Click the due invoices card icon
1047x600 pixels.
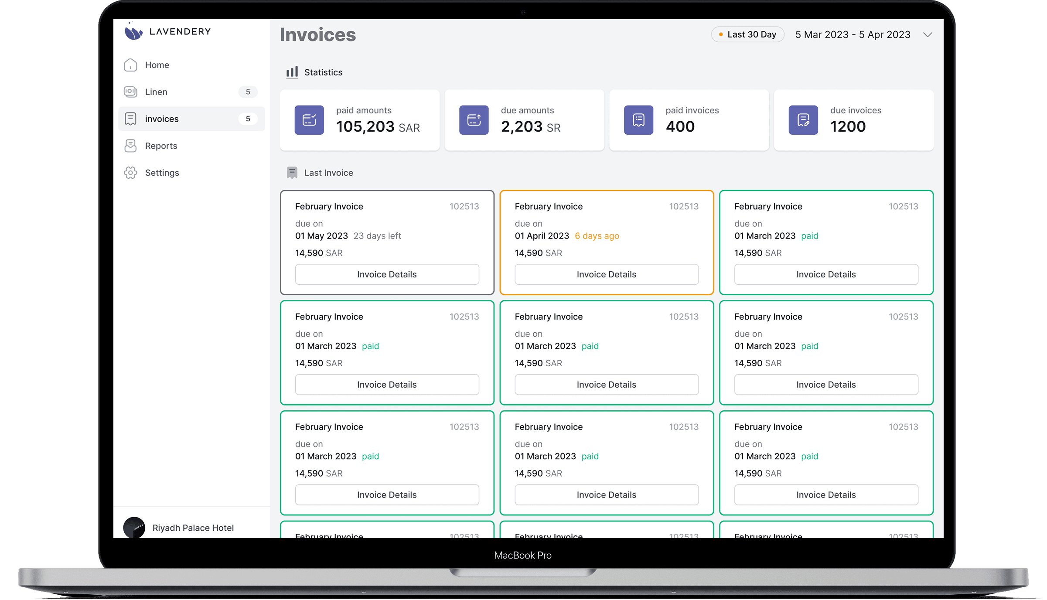[x=803, y=120]
